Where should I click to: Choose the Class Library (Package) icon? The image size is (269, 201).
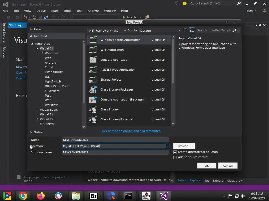click(93, 90)
